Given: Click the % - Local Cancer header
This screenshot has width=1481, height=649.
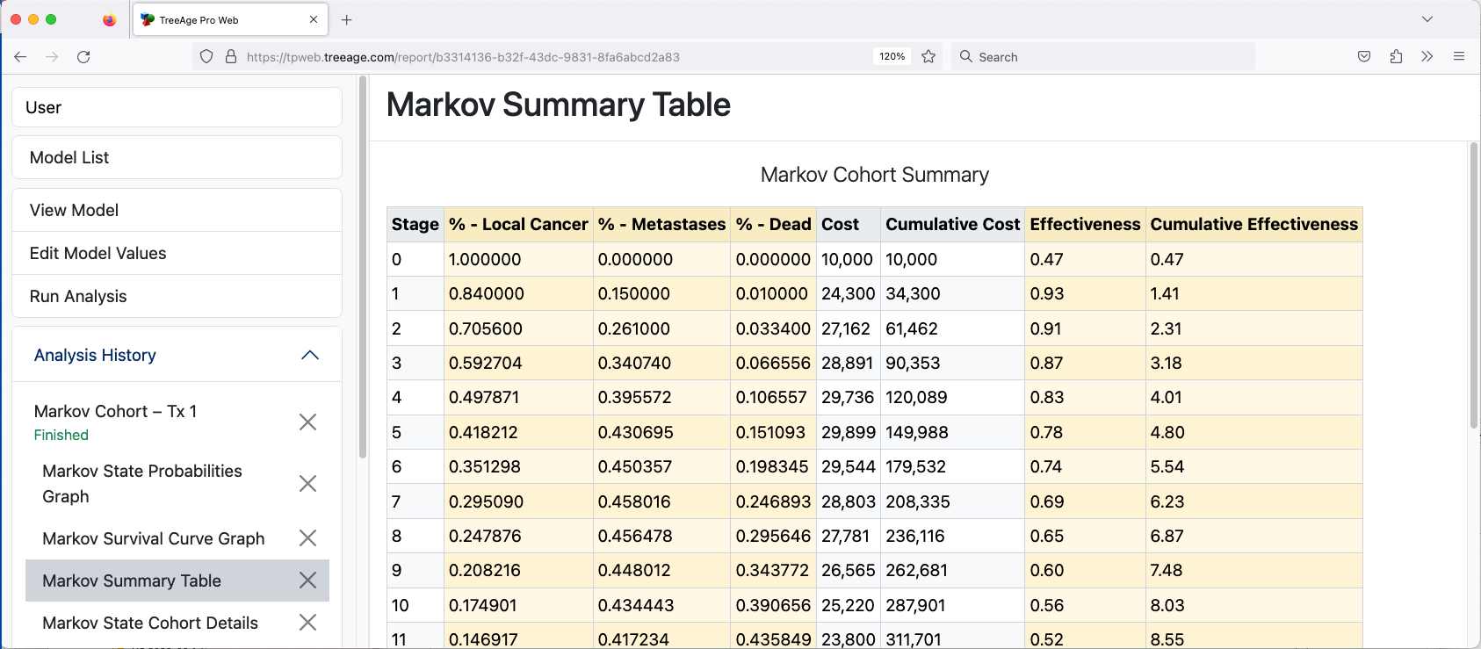Looking at the screenshot, I should pos(518,224).
